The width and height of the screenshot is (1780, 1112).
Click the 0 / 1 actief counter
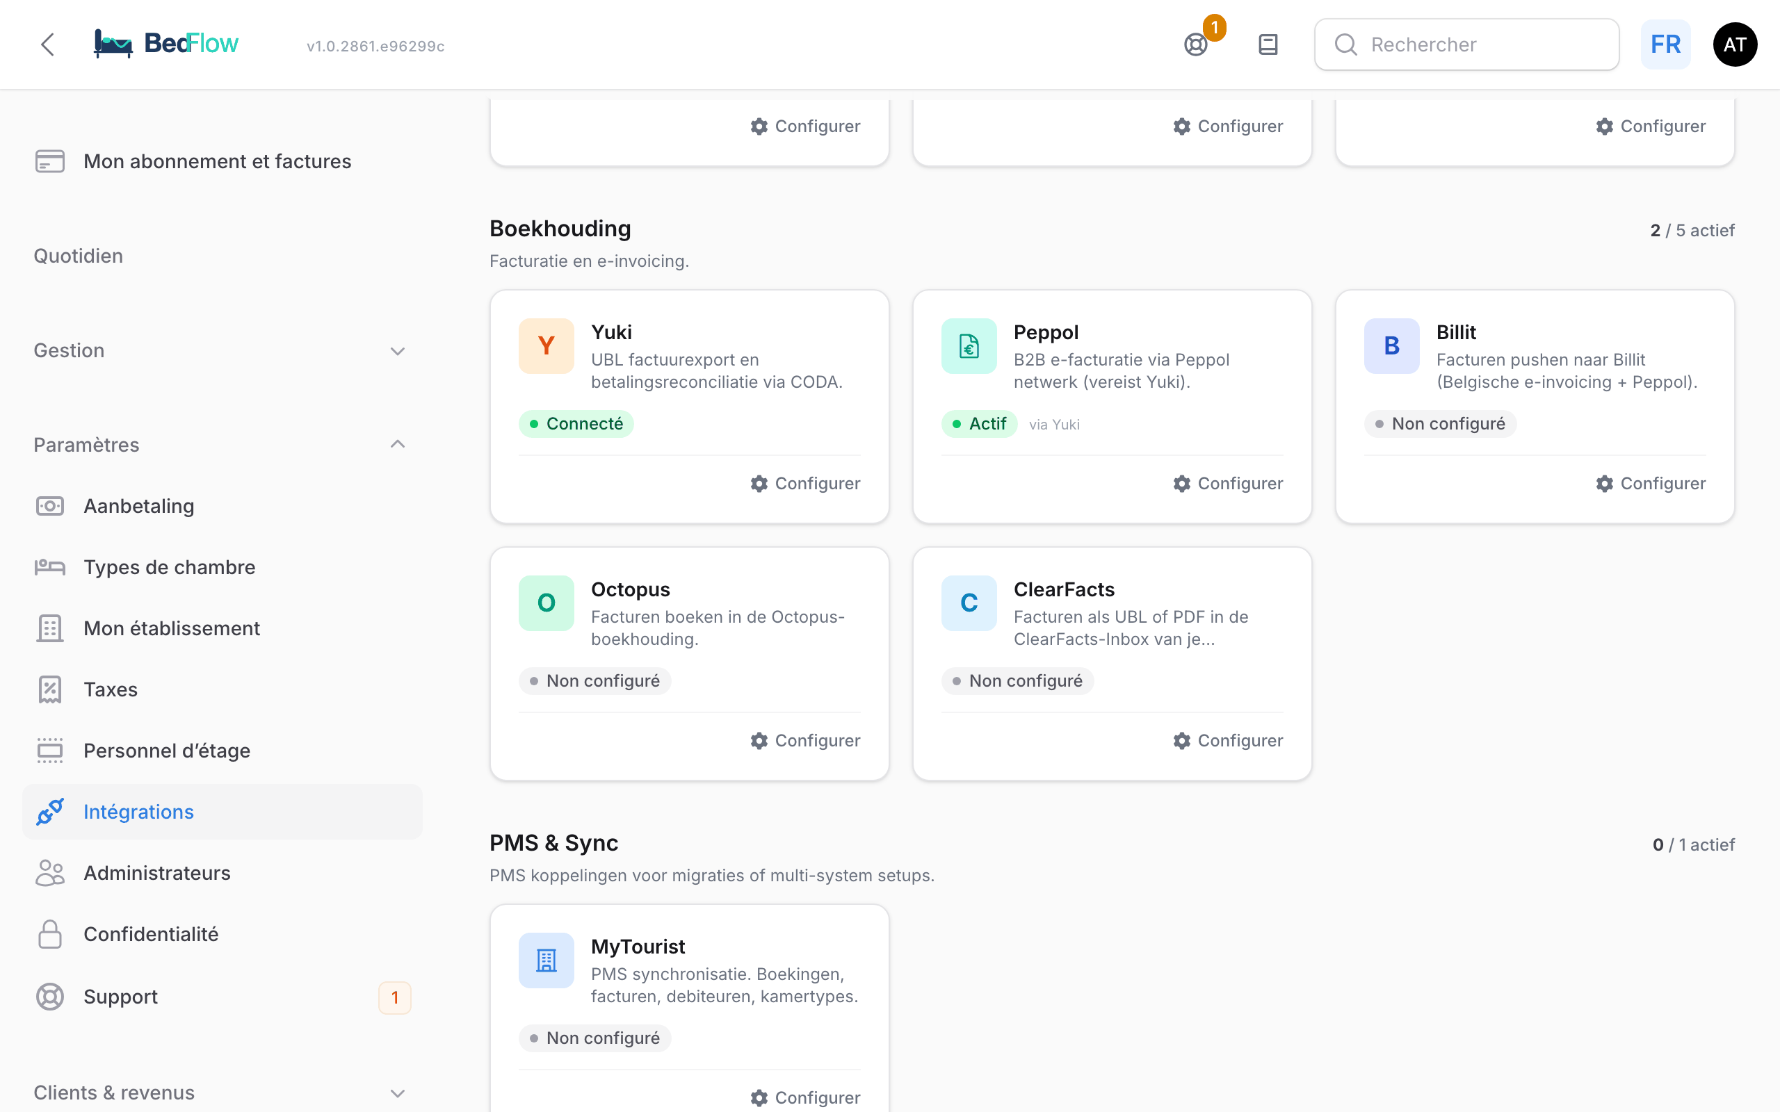coord(1693,844)
